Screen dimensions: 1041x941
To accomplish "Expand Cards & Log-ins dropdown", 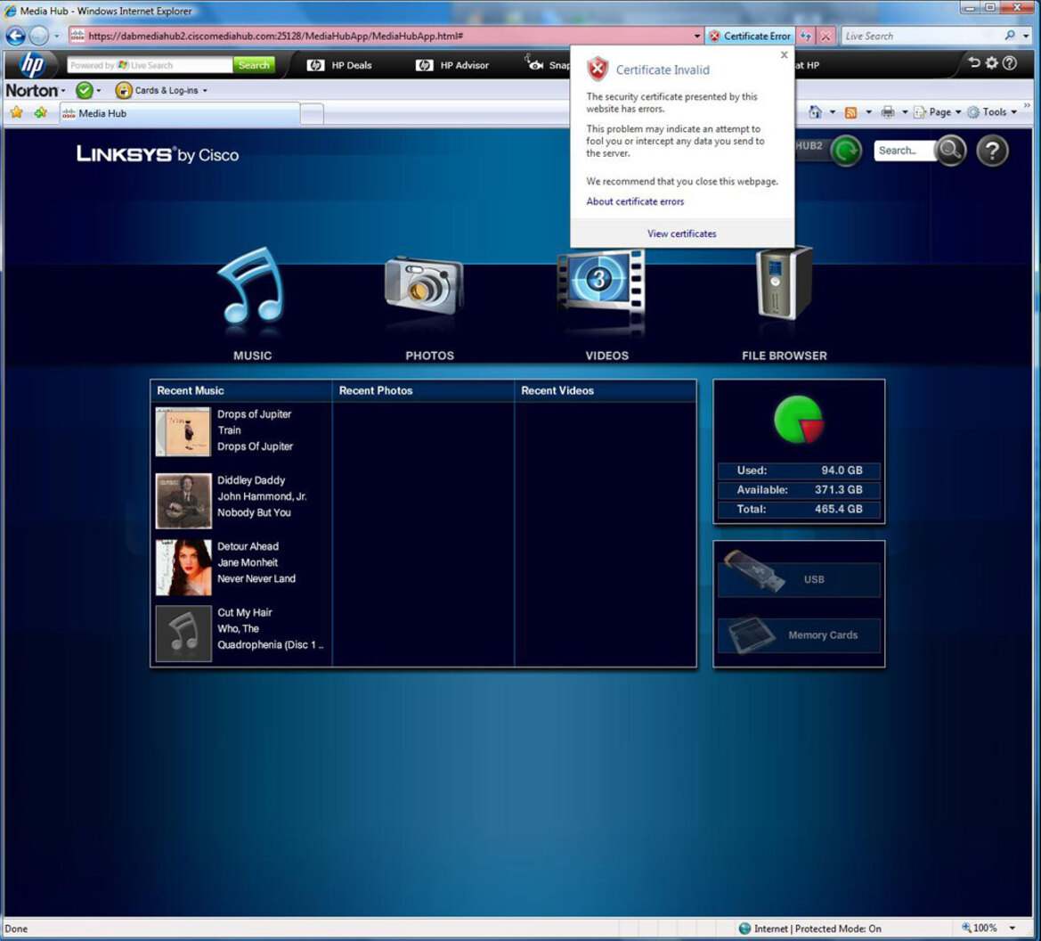I will 205,91.
